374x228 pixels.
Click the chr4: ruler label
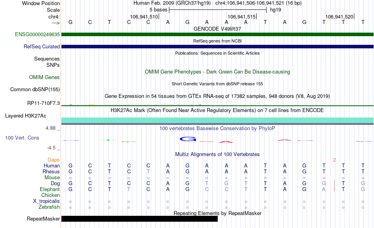(x=54, y=17)
